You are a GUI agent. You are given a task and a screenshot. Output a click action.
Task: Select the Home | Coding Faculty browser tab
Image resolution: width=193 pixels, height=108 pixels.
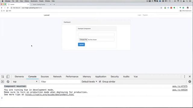click(x=41, y=4)
